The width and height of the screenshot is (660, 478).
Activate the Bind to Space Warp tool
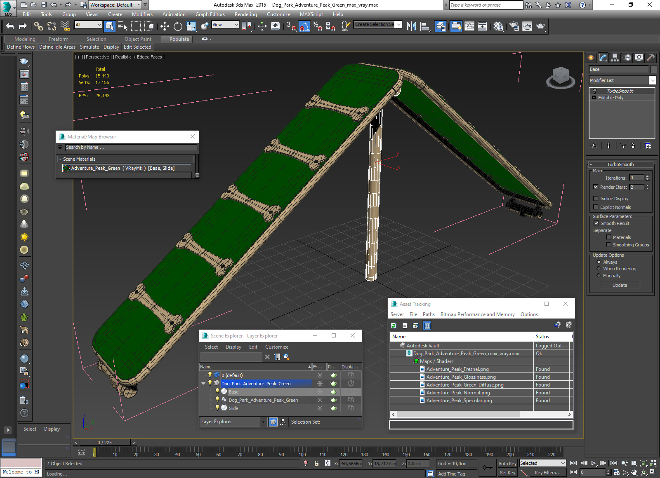65,26
